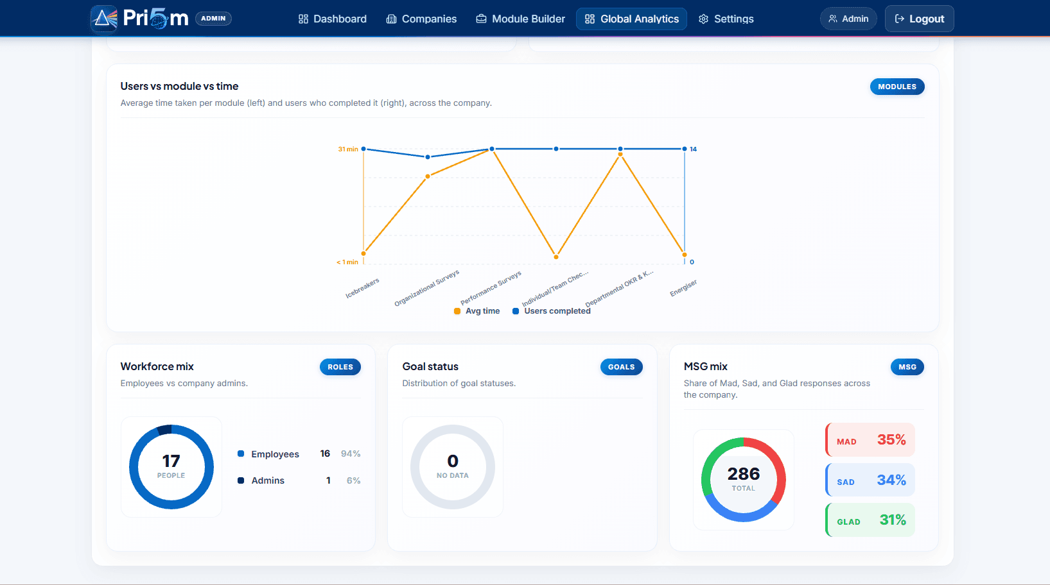Open Module Builder

[x=521, y=19]
